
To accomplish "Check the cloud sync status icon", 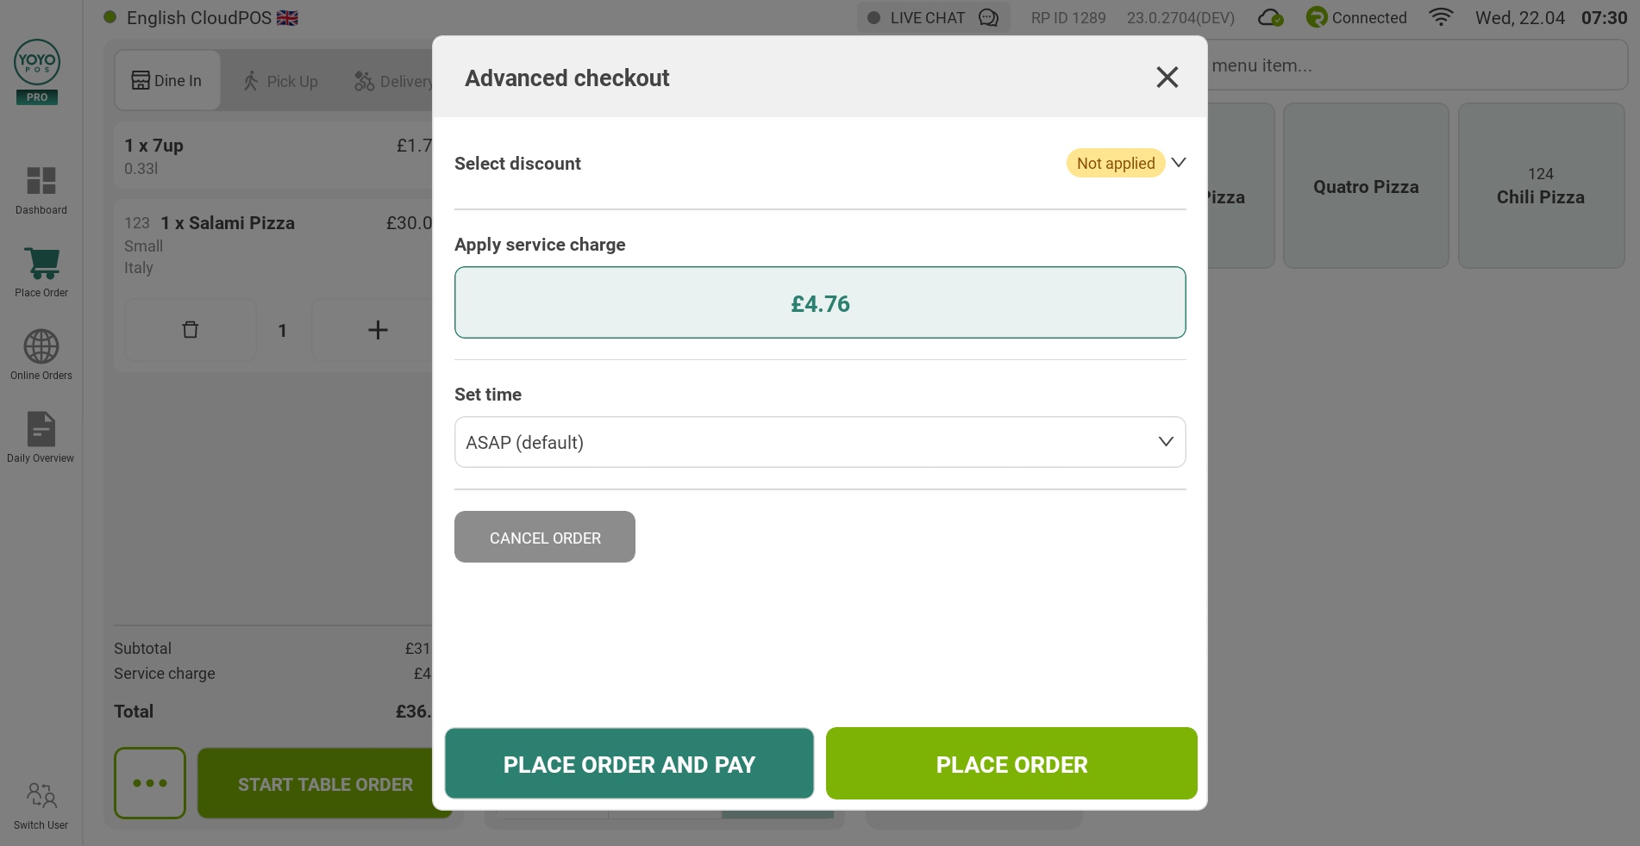I will [1269, 17].
